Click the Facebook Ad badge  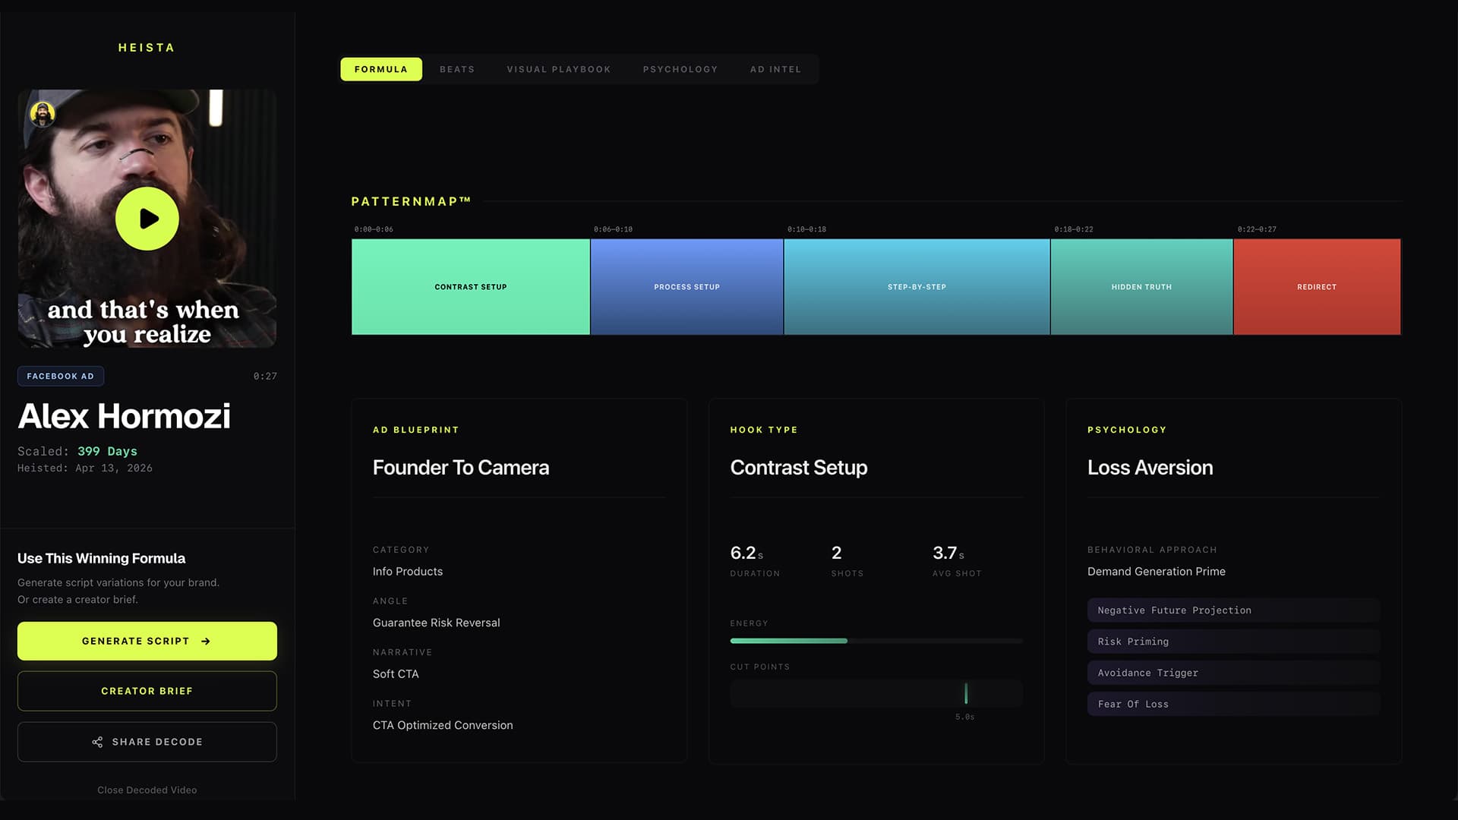click(61, 376)
